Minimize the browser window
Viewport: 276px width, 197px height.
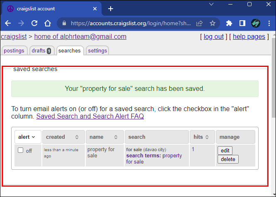pos(230,4)
